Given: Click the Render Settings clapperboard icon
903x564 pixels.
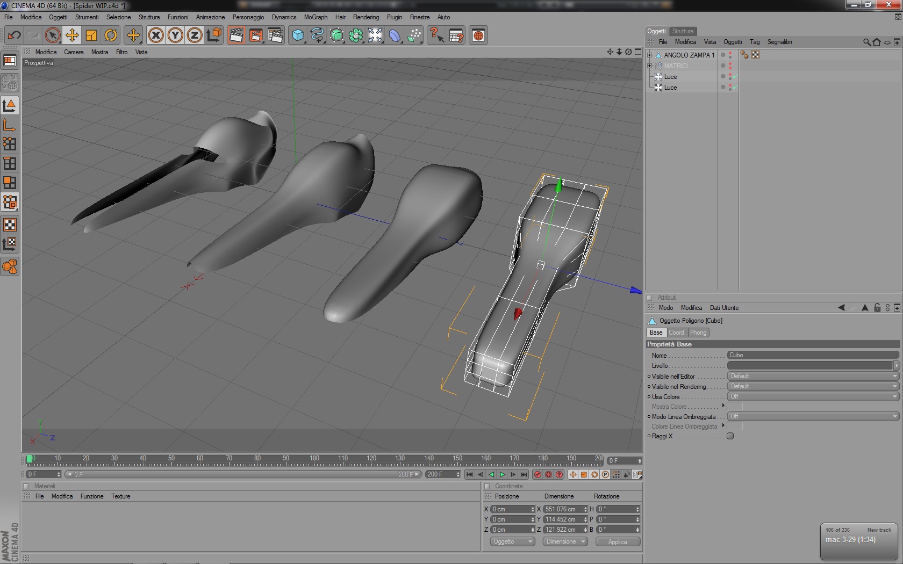Looking at the screenshot, I should pyautogui.click(x=275, y=35).
